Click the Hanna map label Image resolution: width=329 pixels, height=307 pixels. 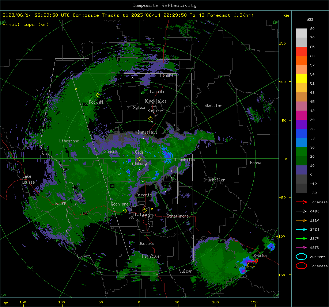tap(256, 163)
